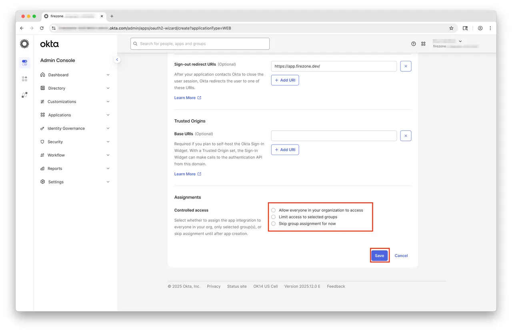The image size is (512, 332).
Task: Open the admin console toggle icon in left rail
Action: [x=24, y=63]
